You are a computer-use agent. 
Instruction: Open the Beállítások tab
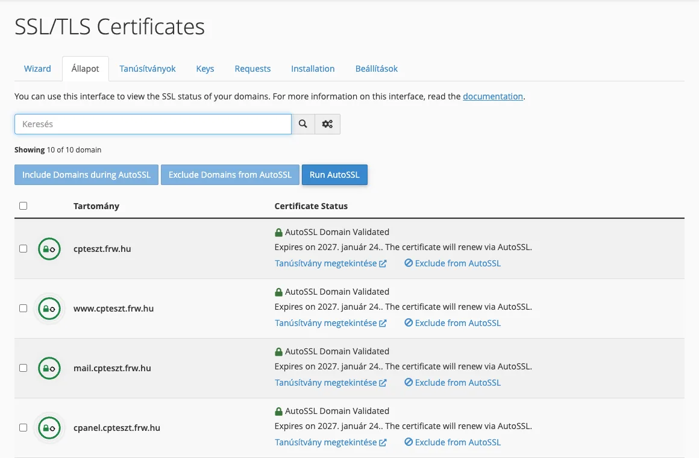click(377, 69)
